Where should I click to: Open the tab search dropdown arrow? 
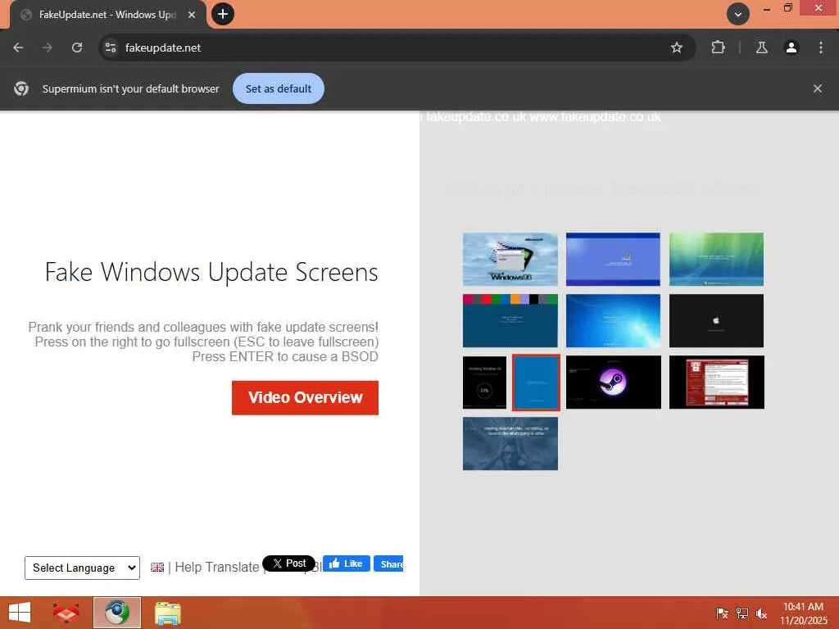point(738,15)
